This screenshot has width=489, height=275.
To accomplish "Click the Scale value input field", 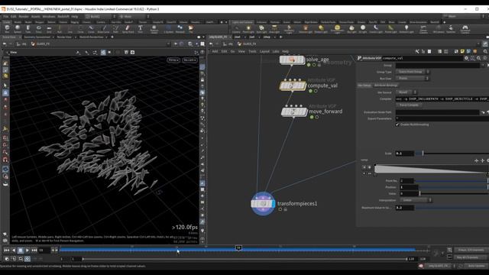I will (404, 154).
